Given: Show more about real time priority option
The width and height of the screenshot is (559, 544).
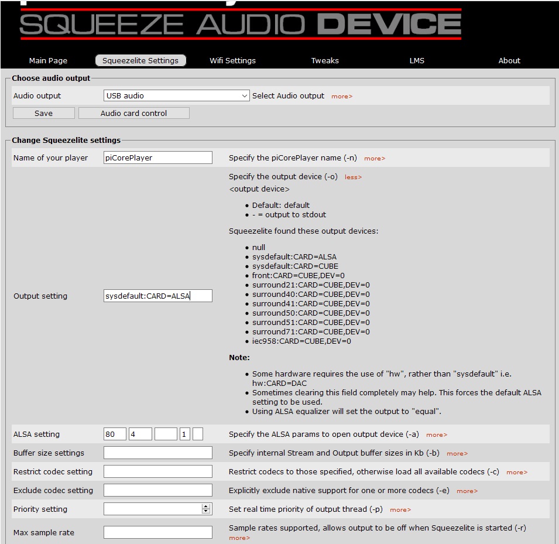Looking at the screenshot, I should 400,510.
